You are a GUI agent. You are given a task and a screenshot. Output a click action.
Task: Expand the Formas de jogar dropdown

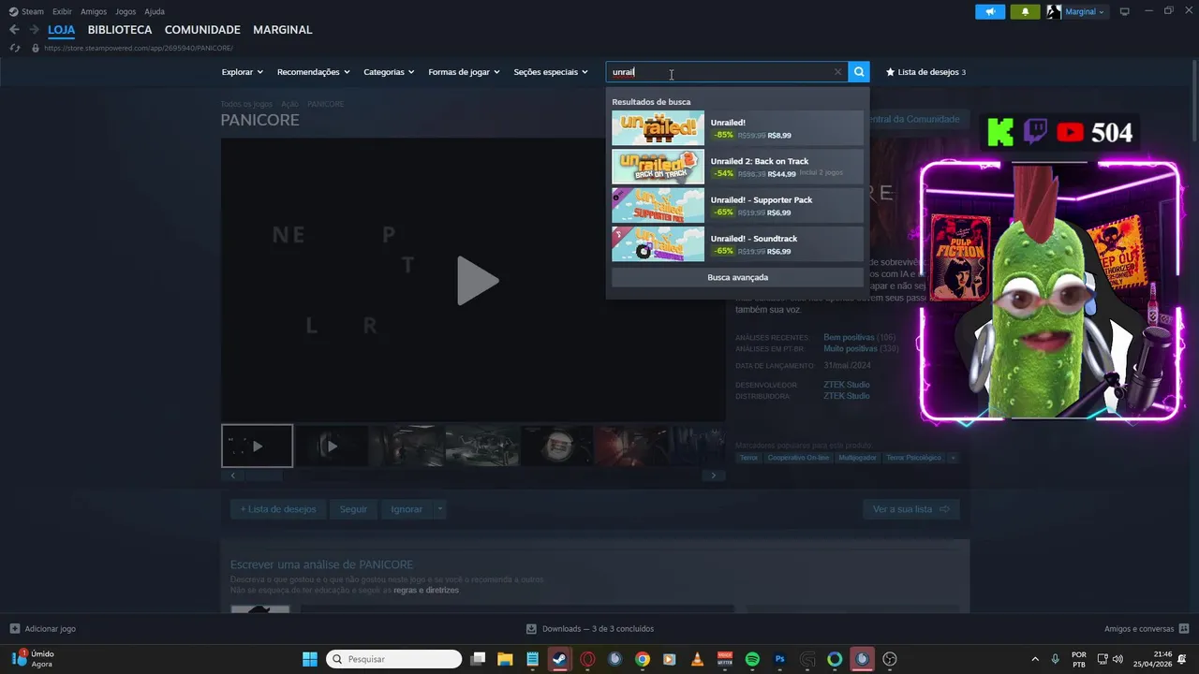[x=464, y=72]
